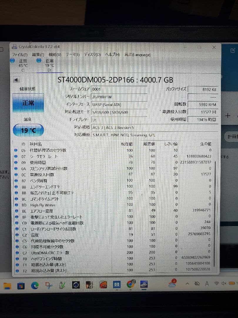This screenshot has width=238, height=318.
Task: Click the left arrow previous-disk button
Action: coord(16,80)
